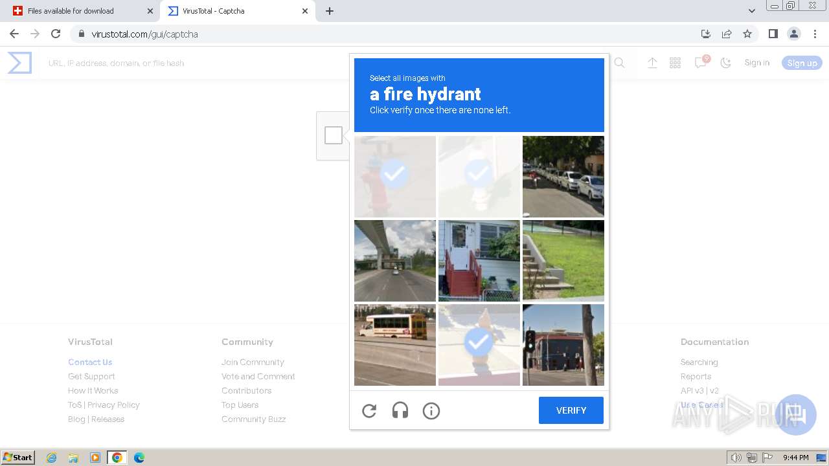Select the parked cars street tile
The height and width of the screenshot is (466, 829).
tap(563, 177)
